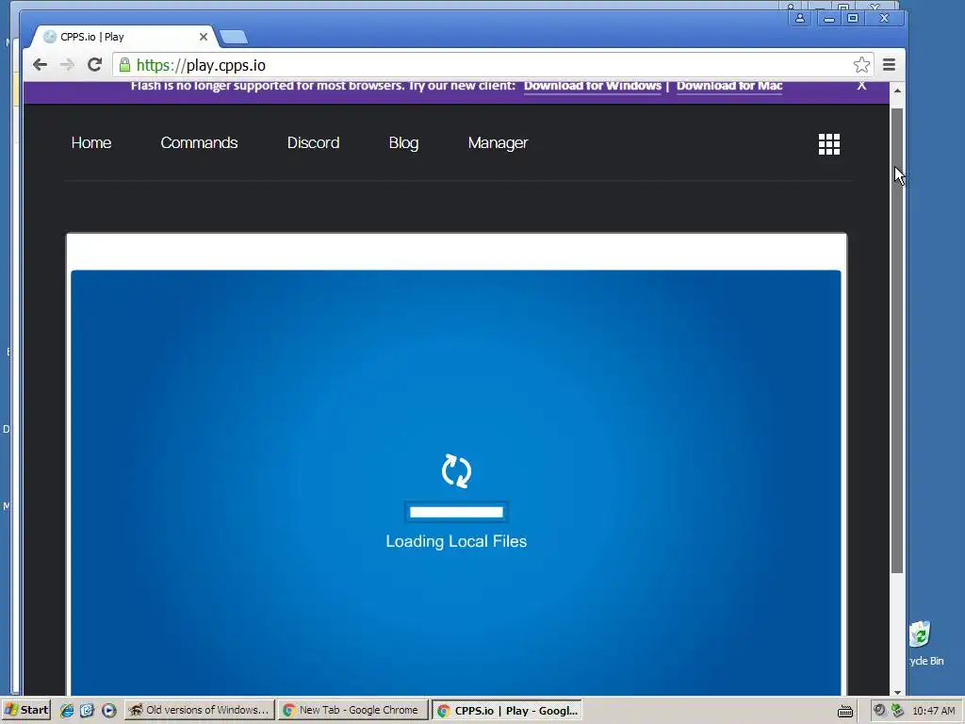Viewport: 965px width, 724px height.
Task: Click the 10:47 AM taskbar clock
Action: 934,711
